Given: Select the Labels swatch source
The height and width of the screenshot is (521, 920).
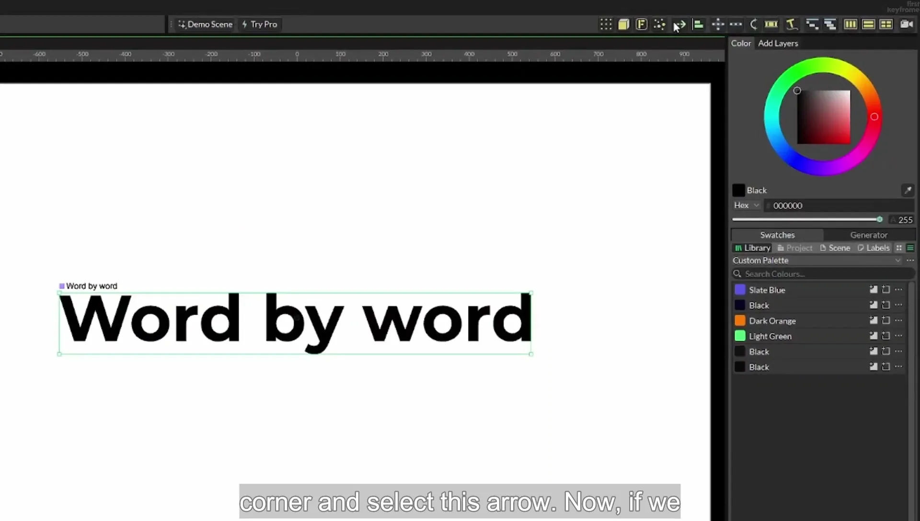Looking at the screenshot, I should tap(874, 248).
